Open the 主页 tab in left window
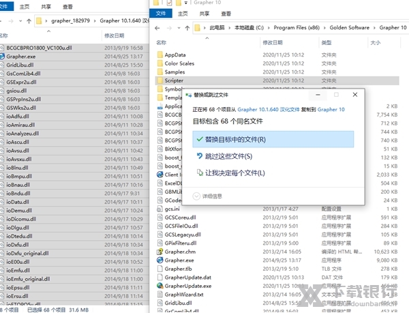The height and width of the screenshot is (313, 409). pos(25,7)
